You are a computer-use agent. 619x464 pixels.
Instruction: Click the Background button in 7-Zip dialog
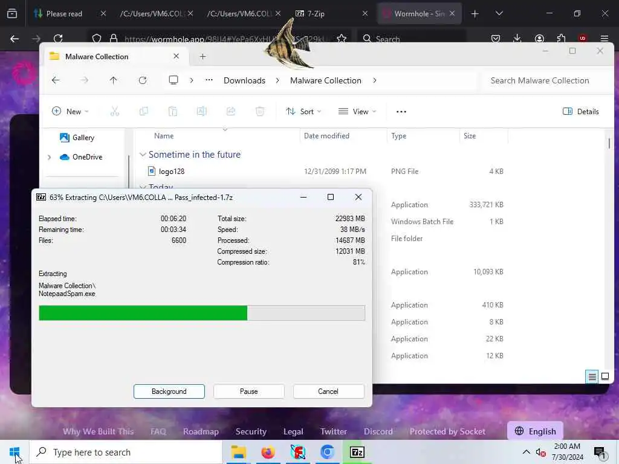tap(169, 391)
